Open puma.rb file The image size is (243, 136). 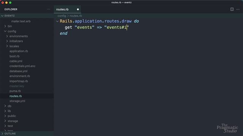[15, 91]
